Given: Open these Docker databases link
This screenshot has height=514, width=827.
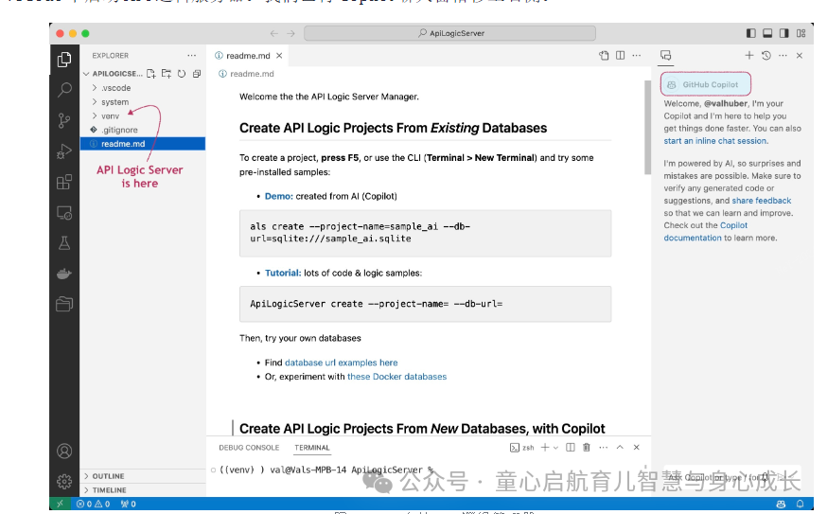Looking at the screenshot, I should pos(396,376).
